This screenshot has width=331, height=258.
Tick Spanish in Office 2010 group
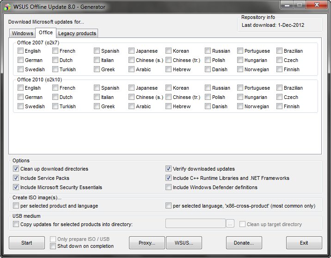click(x=97, y=88)
